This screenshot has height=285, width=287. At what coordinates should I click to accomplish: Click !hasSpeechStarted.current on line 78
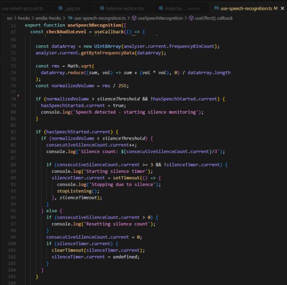[183, 99]
